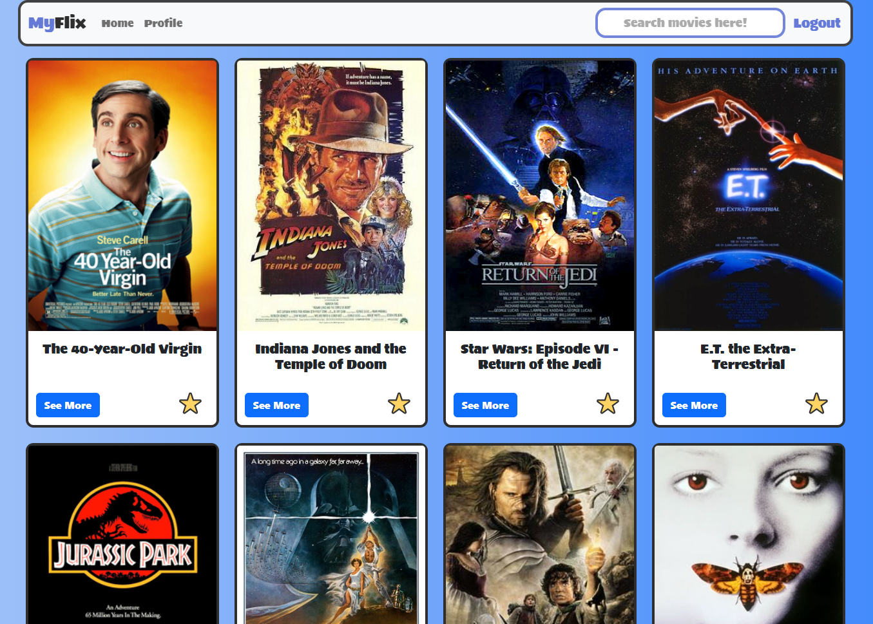Click See More under Temple of Doom
Image resolution: width=873 pixels, height=624 pixels.
pos(276,405)
